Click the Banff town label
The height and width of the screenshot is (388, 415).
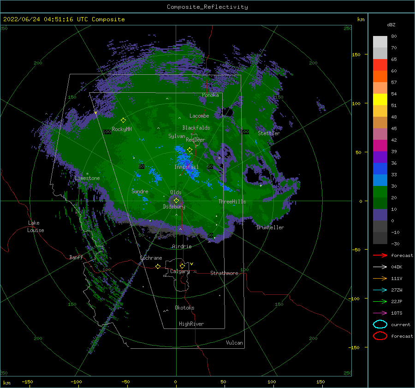pyautogui.click(x=76, y=257)
